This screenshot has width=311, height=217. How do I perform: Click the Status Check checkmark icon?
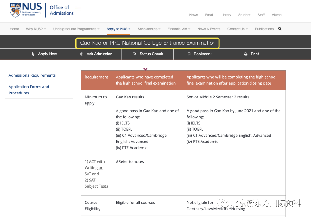[x=134, y=54]
